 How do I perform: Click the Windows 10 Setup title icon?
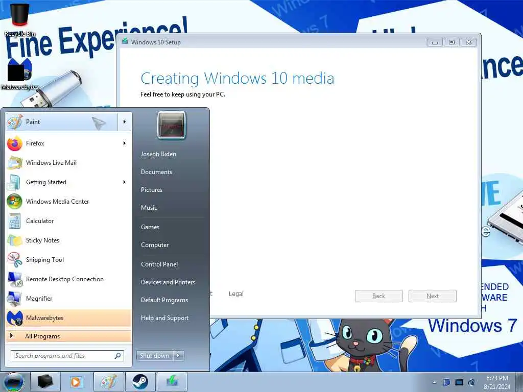125,41
